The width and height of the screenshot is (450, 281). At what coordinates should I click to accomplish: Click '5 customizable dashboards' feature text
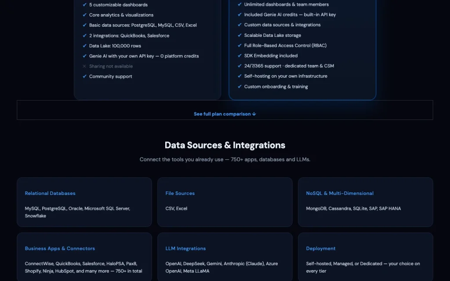[x=118, y=4]
